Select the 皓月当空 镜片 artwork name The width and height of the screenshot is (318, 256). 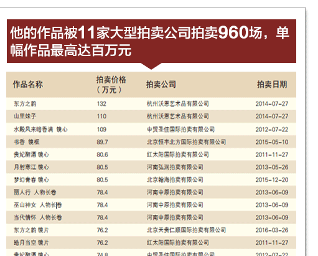click(31, 242)
